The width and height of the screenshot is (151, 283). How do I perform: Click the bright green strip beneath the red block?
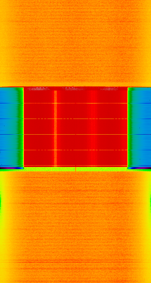tap(75, 169)
